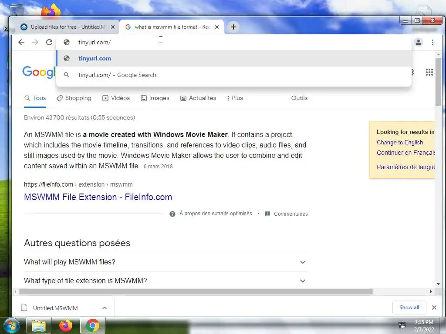446x334 pixels.
Task: Expand 'What type of file extension is MSWMM?'
Action: (166, 281)
